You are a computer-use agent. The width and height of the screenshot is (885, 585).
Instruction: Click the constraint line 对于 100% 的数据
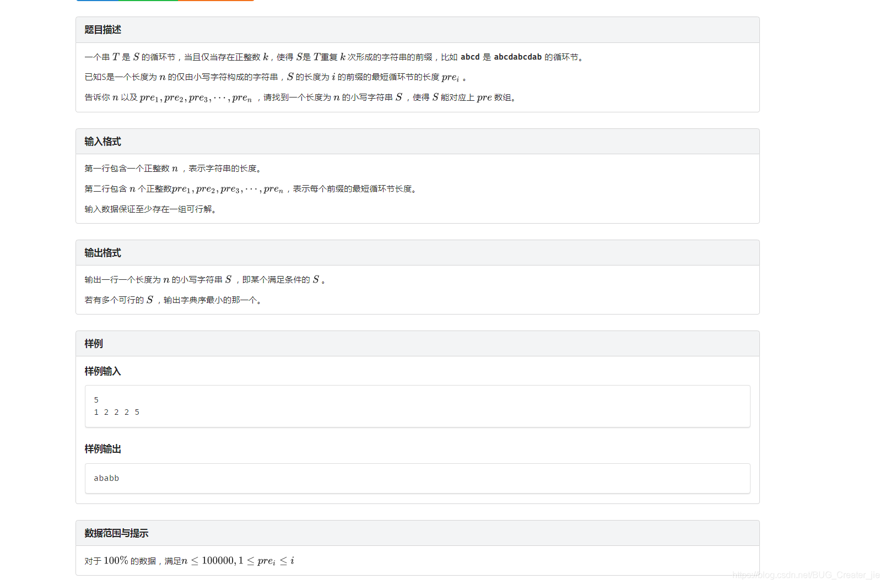189,561
